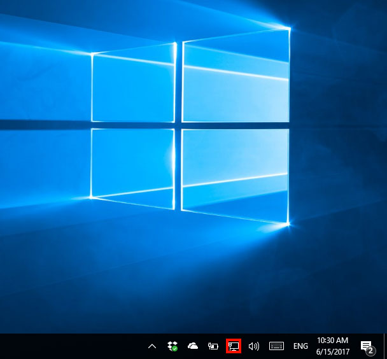
Task: Check the battery power icon
Action: 213,346
